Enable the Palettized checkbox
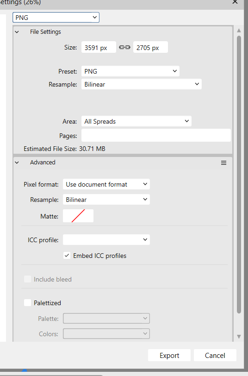This screenshot has width=248, height=376. point(28,303)
